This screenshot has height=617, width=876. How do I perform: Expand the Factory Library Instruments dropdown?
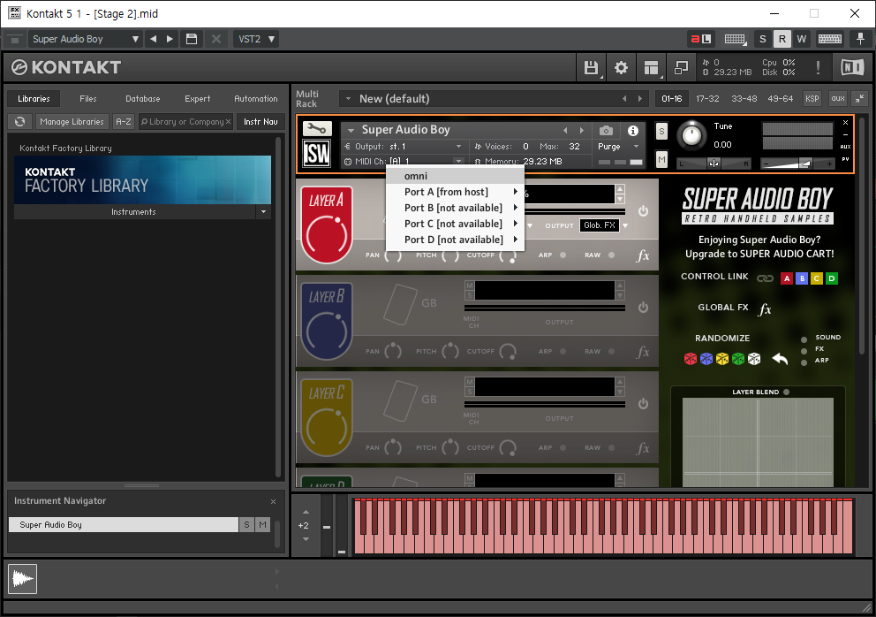(263, 212)
